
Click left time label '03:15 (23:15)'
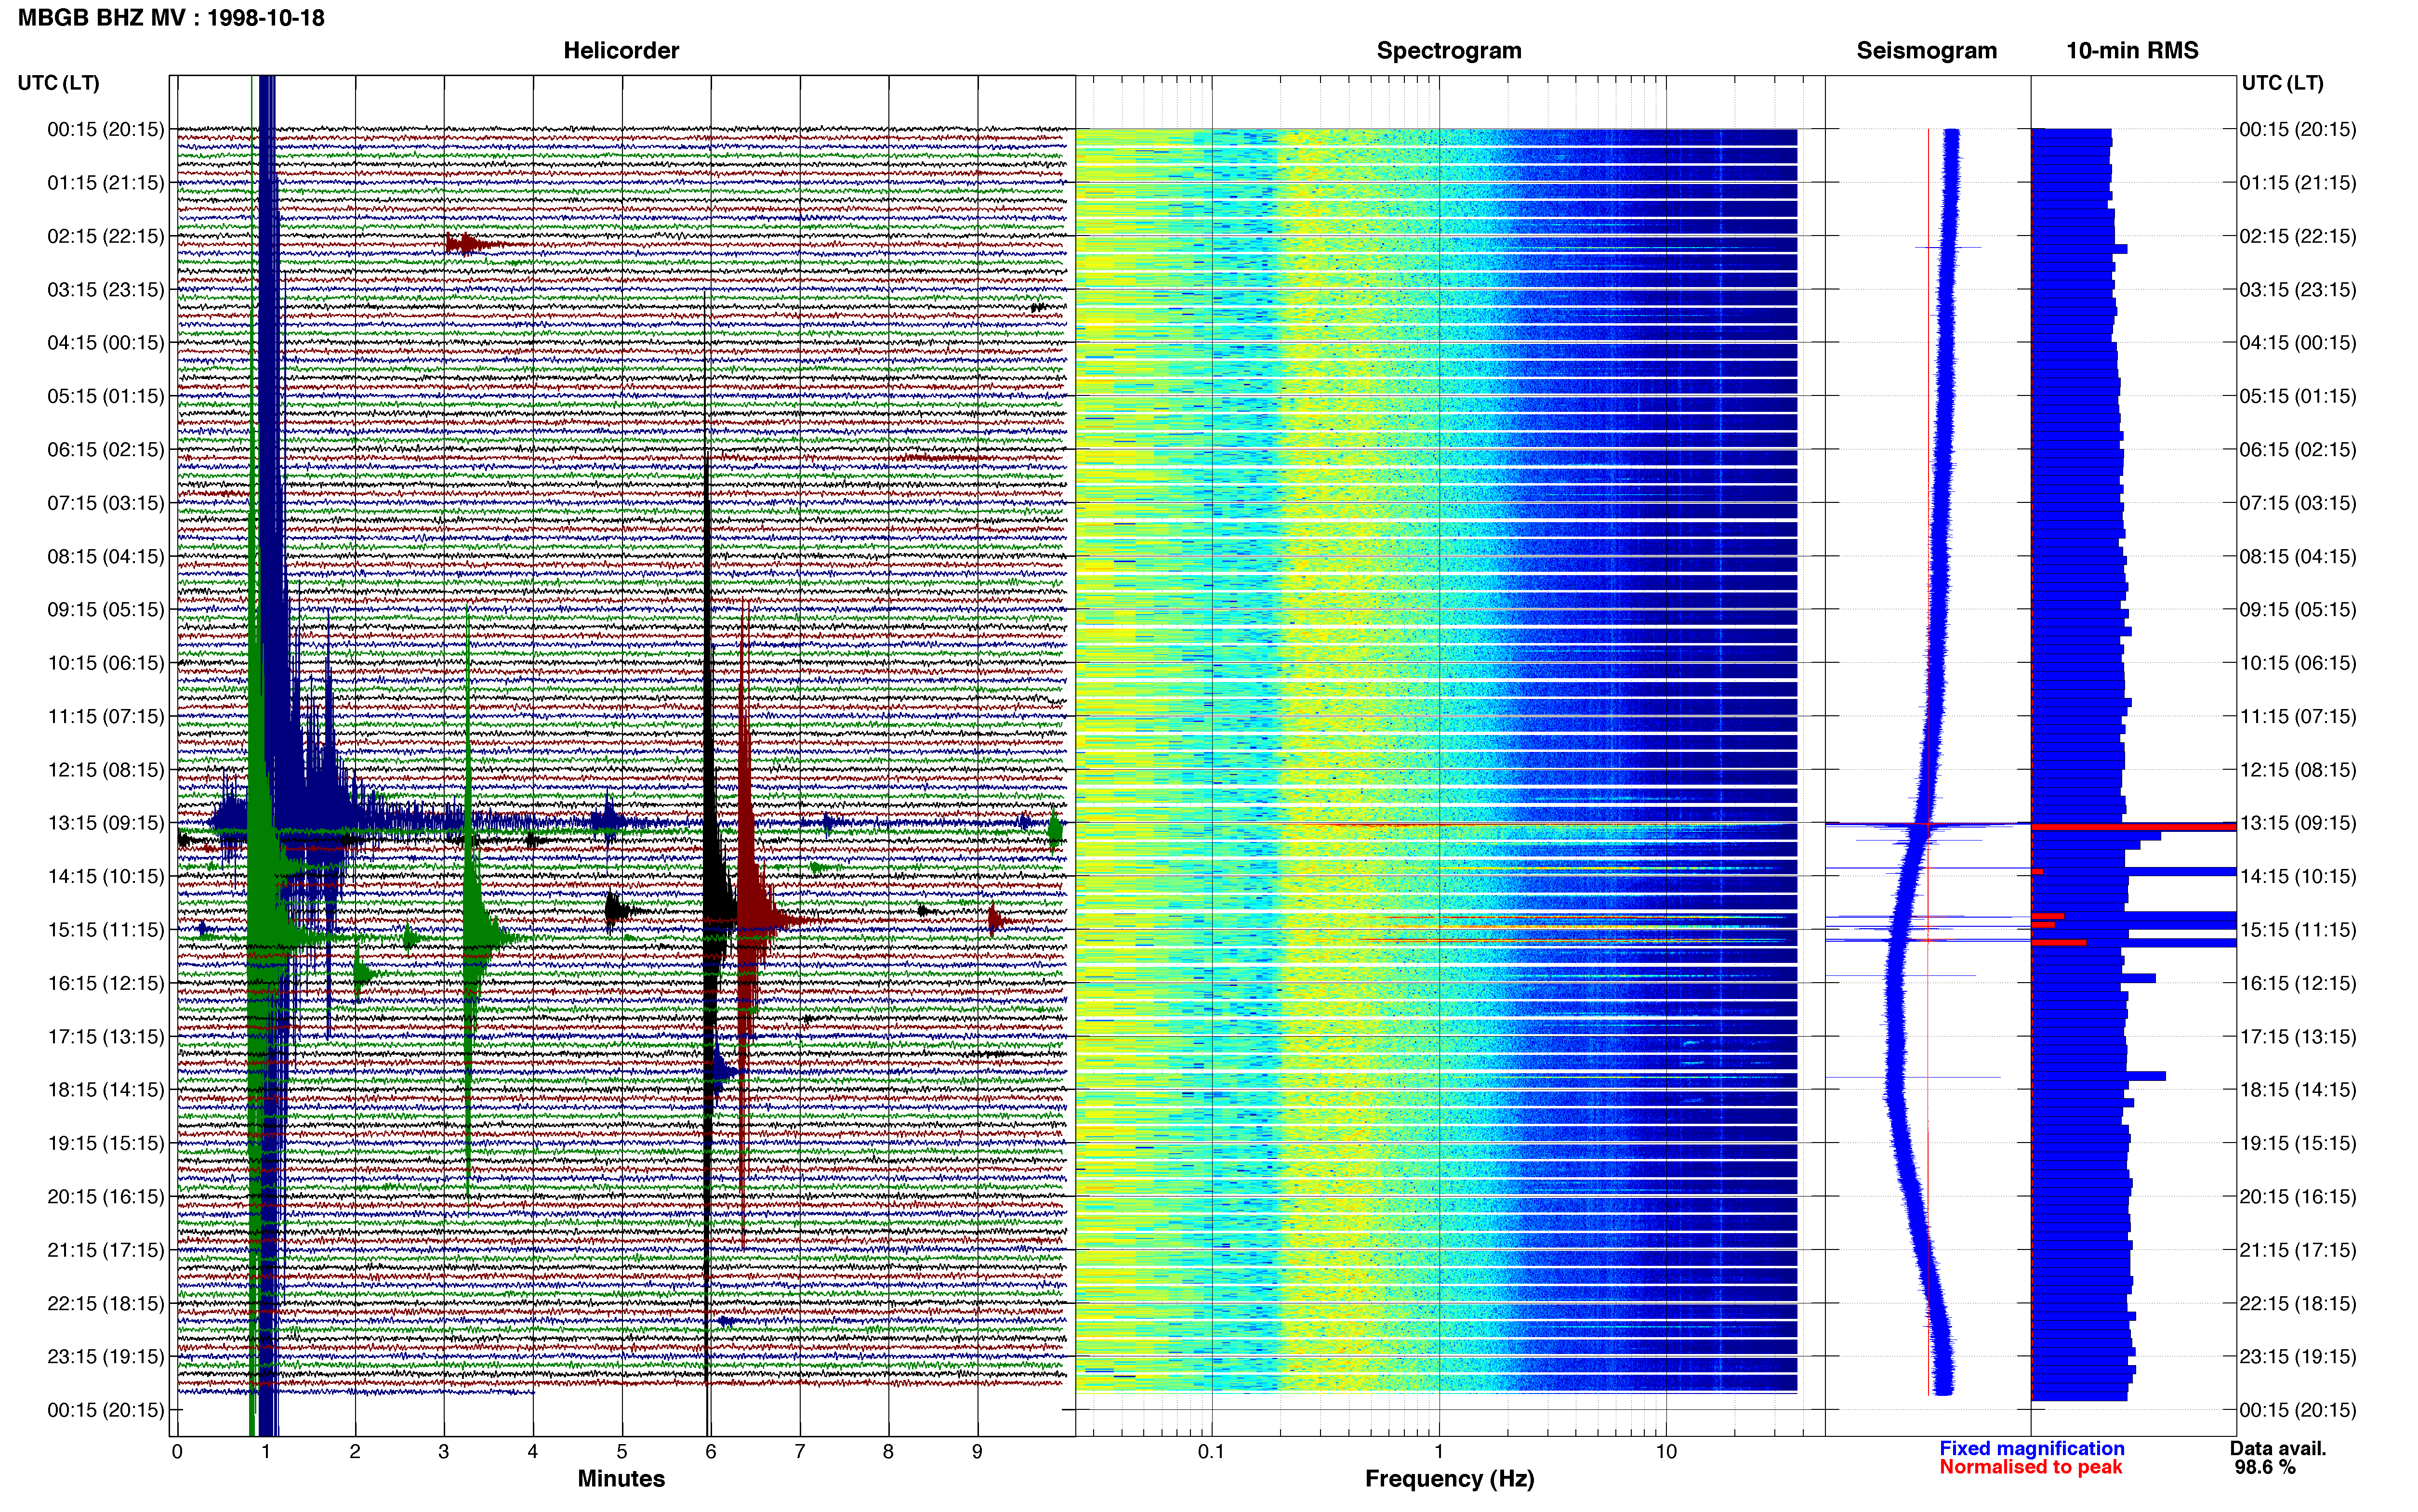(x=106, y=290)
